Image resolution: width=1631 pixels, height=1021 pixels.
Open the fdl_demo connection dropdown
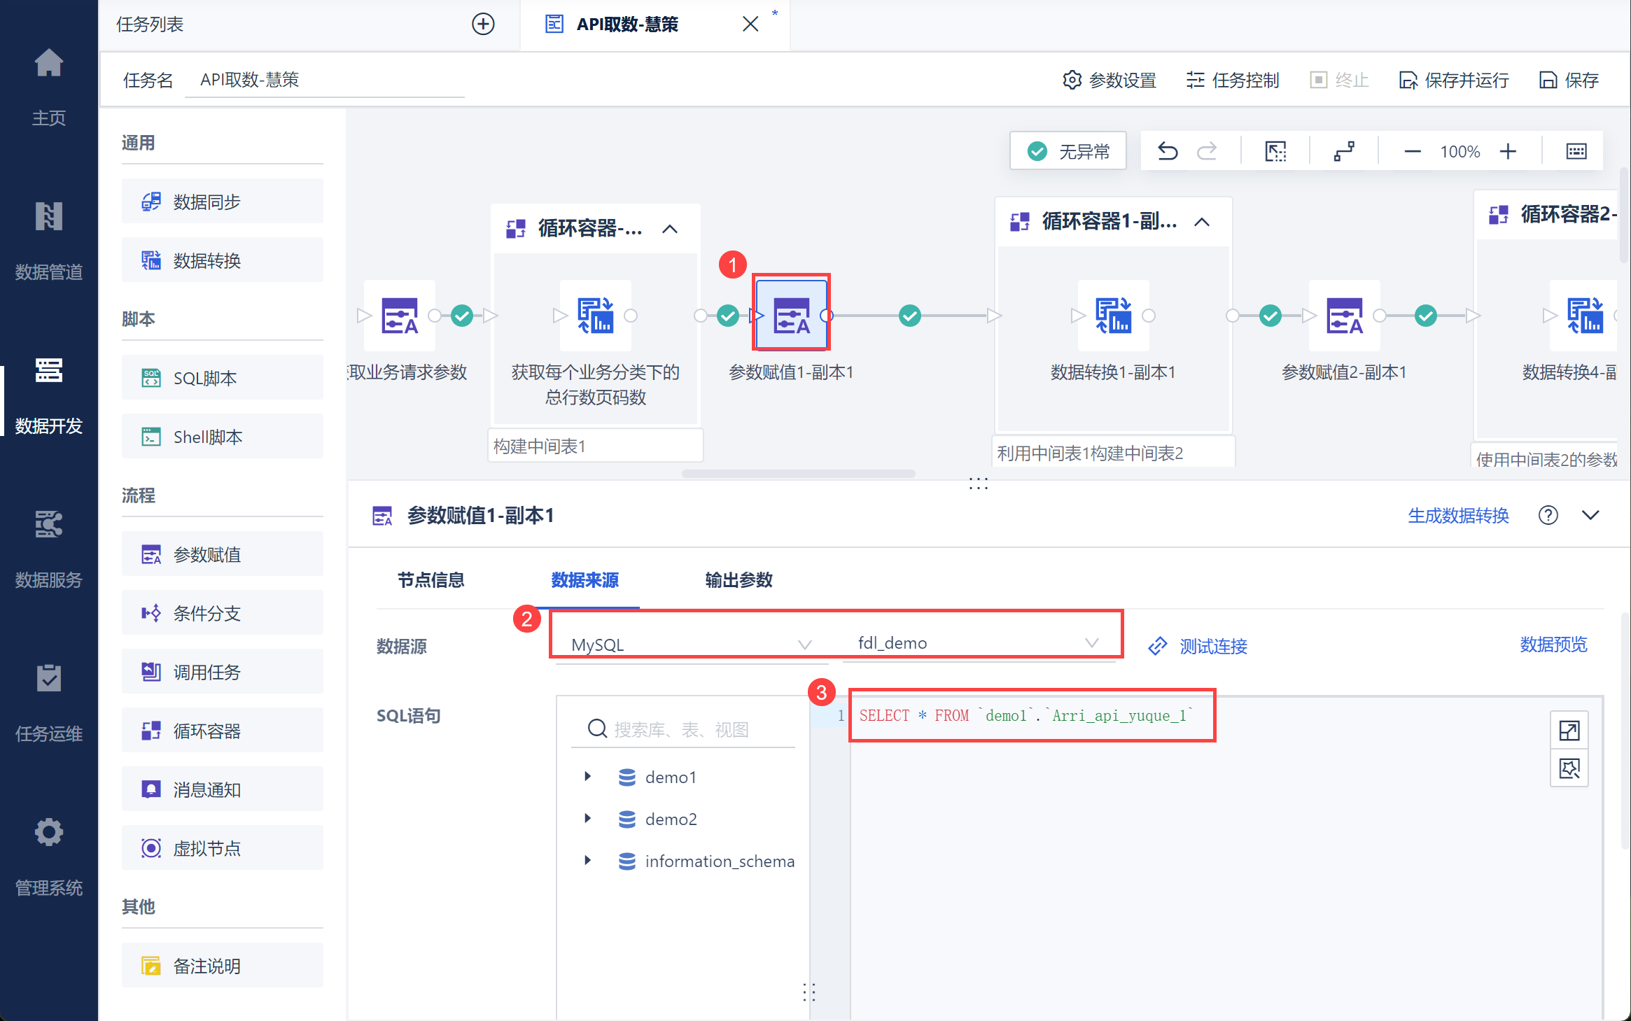click(x=977, y=642)
